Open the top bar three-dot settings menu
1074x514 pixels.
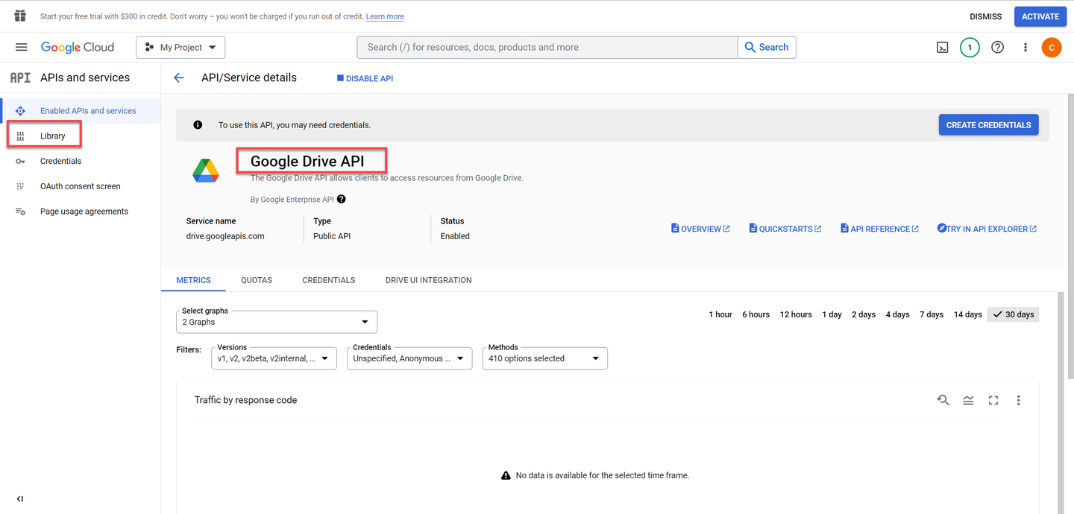pos(1026,47)
